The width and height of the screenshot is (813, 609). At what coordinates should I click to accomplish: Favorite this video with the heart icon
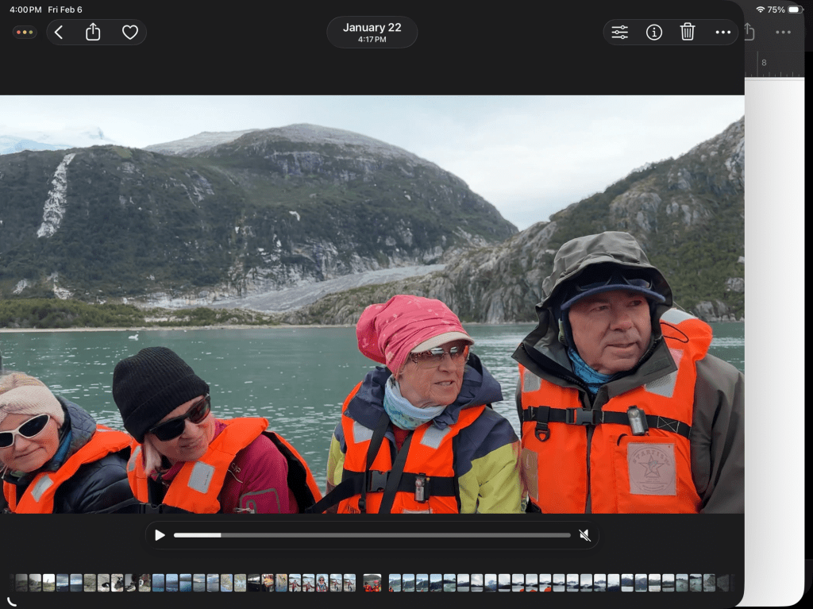(130, 33)
